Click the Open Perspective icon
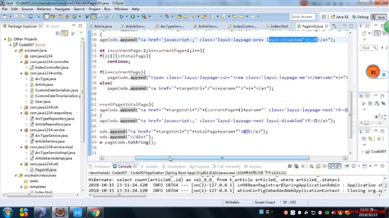The height and width of the screenshot is (218, 389). pyautogui.click(x=324, y=17)
